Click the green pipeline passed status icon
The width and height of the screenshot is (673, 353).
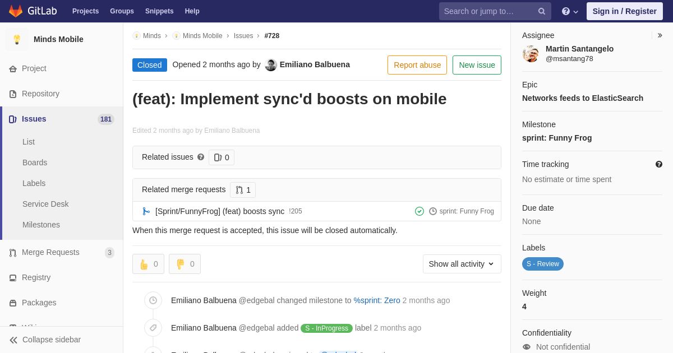(420, 211)
